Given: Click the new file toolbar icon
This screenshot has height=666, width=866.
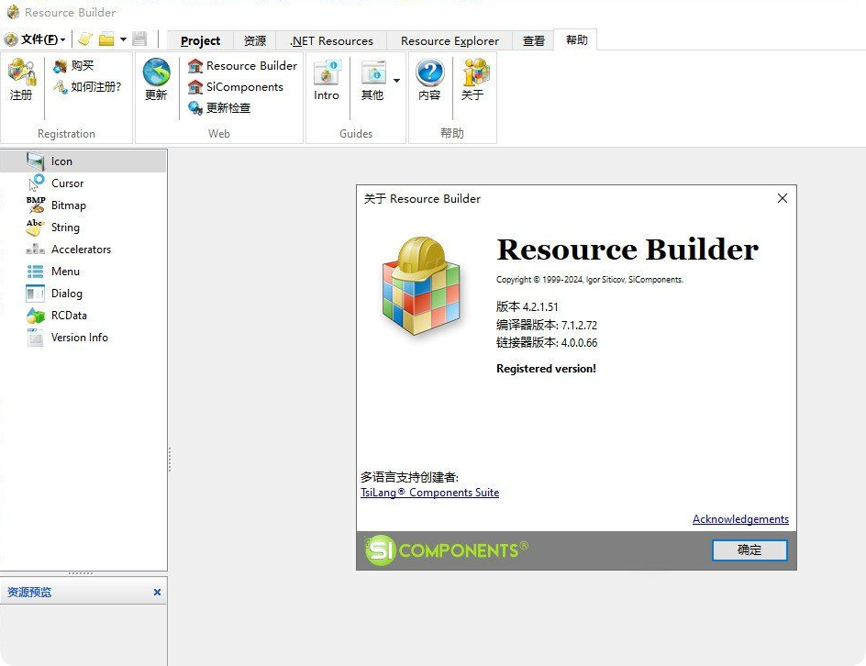Looking at the screenshot, I should click(x=84, y=39).
